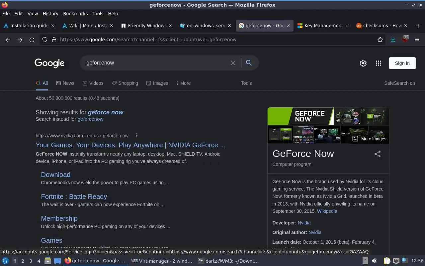Open GeForce Now logo banner image
Viewport: 425px width, 266px height.
click(300, 116)
